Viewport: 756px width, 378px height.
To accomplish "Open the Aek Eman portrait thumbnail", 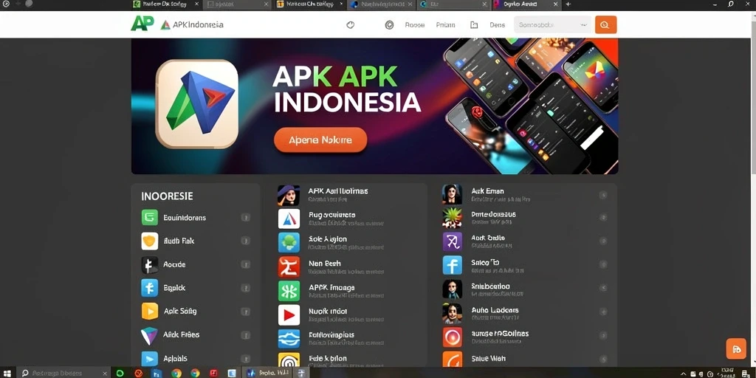I will [453, 194].
